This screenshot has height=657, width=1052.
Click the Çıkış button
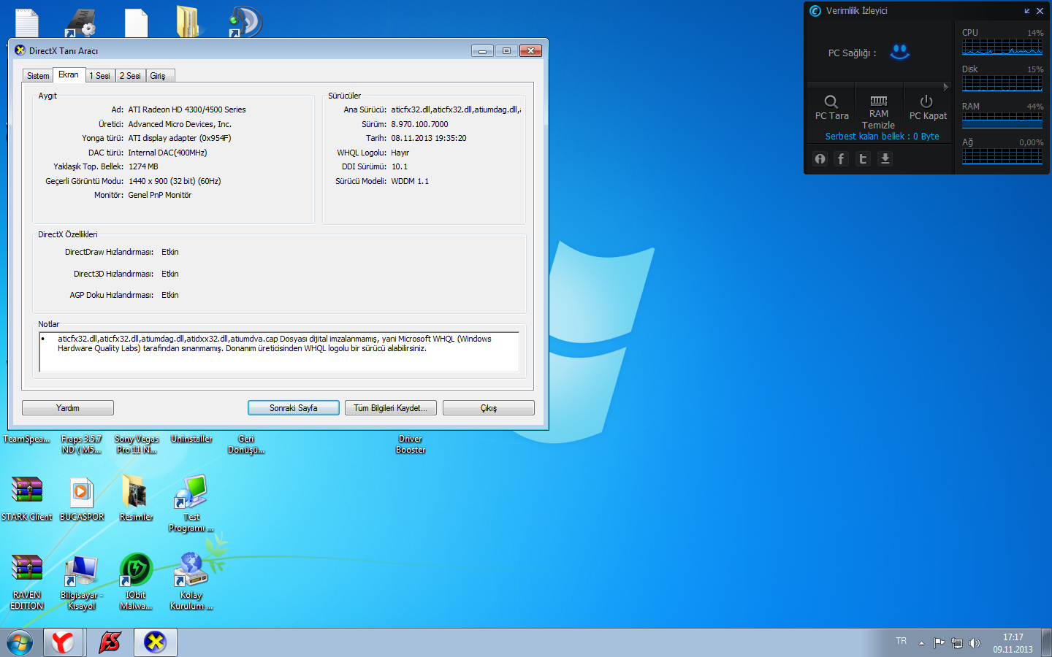pyautogui.click(x=489, y=408)
